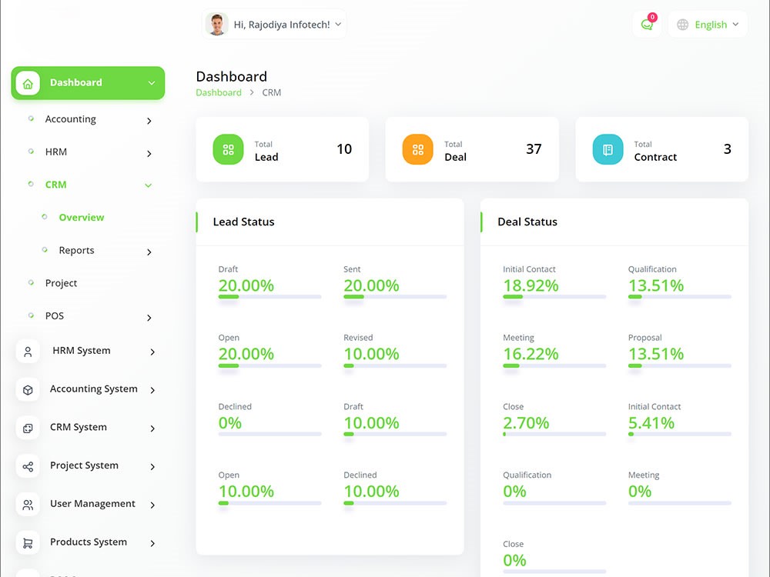Open the Project menu item

coord(61,283)
